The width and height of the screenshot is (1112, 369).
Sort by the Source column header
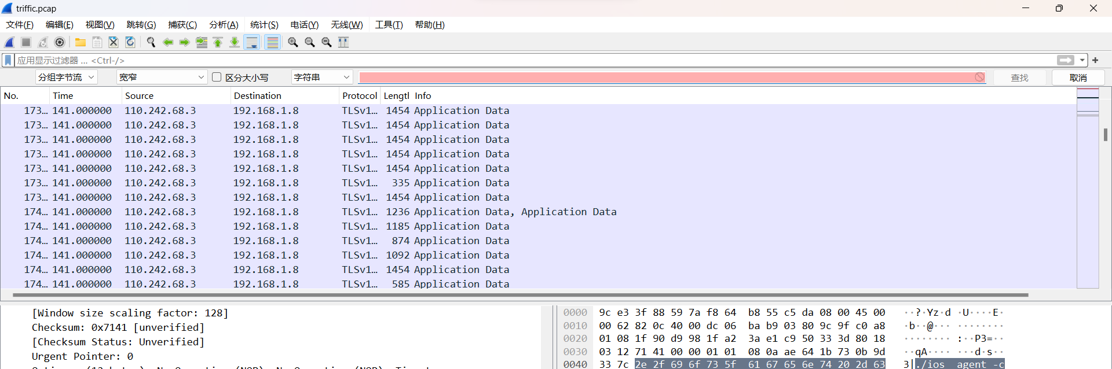pos(176,96)
